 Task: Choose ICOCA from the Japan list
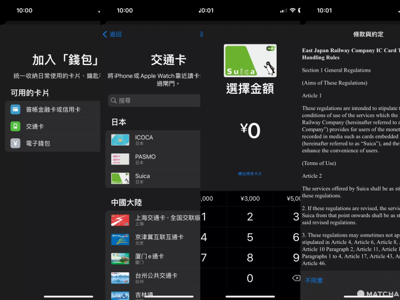coord(153,140)
